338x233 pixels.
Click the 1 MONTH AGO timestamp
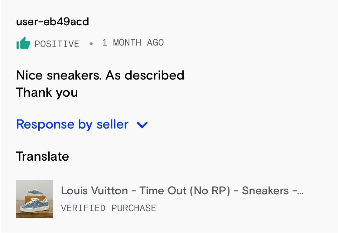[x=133, y=43]
